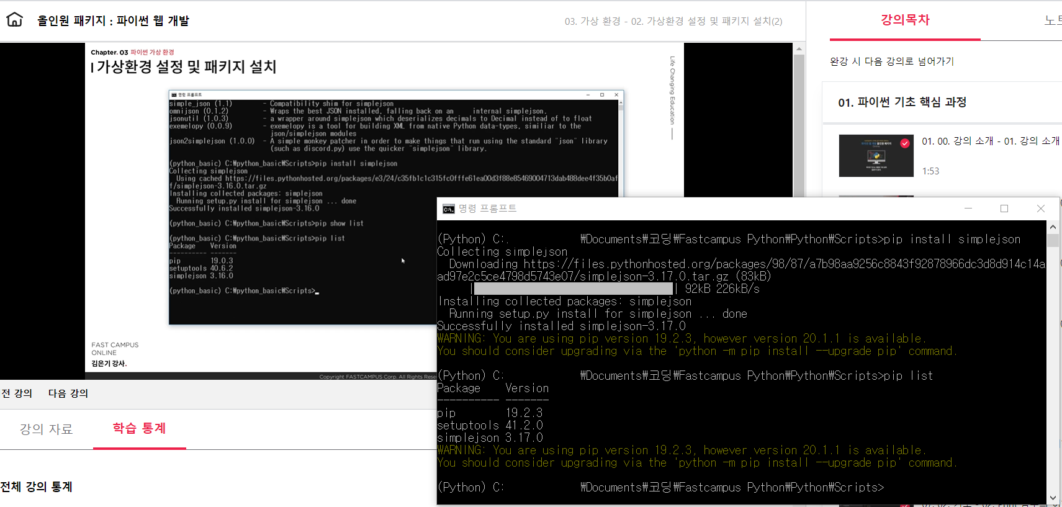1062x507 pixels.
Task: Go to 다음 강의
Action: (x=68, y=393)
